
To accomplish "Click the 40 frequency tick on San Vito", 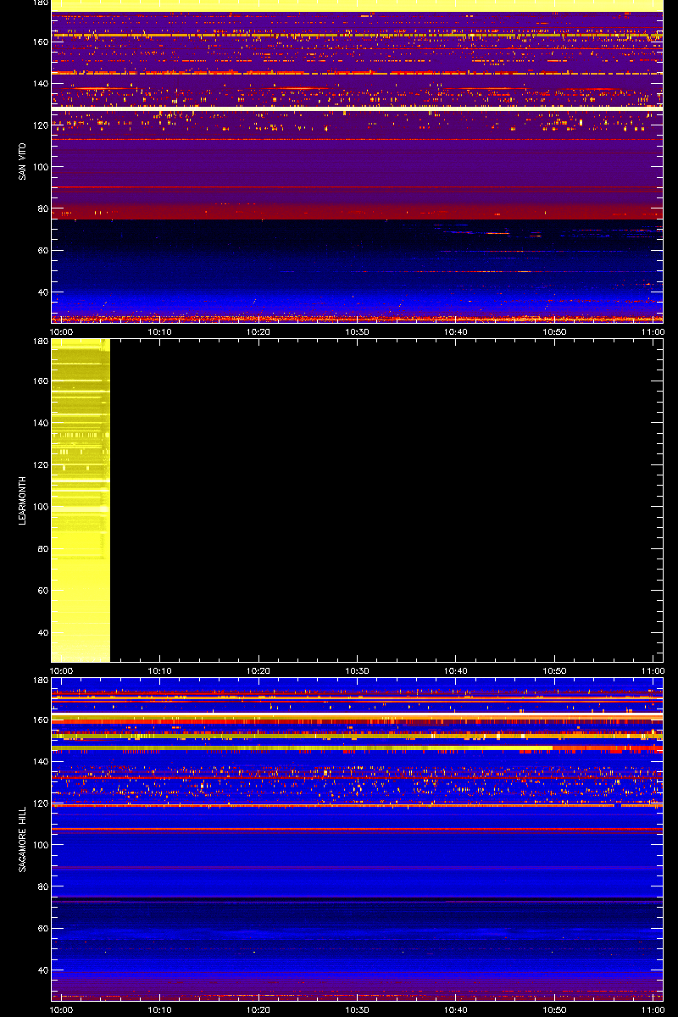I will click(42, 292).
